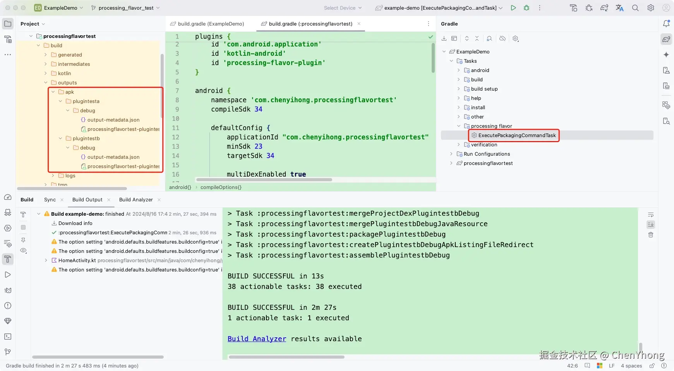This screenshot has height=371, width=674.
Task: Change indent setting '4 spaces'
Action: click(631, 366)
